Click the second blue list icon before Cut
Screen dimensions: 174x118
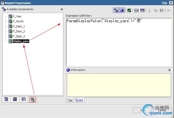(x=142, y=11)
